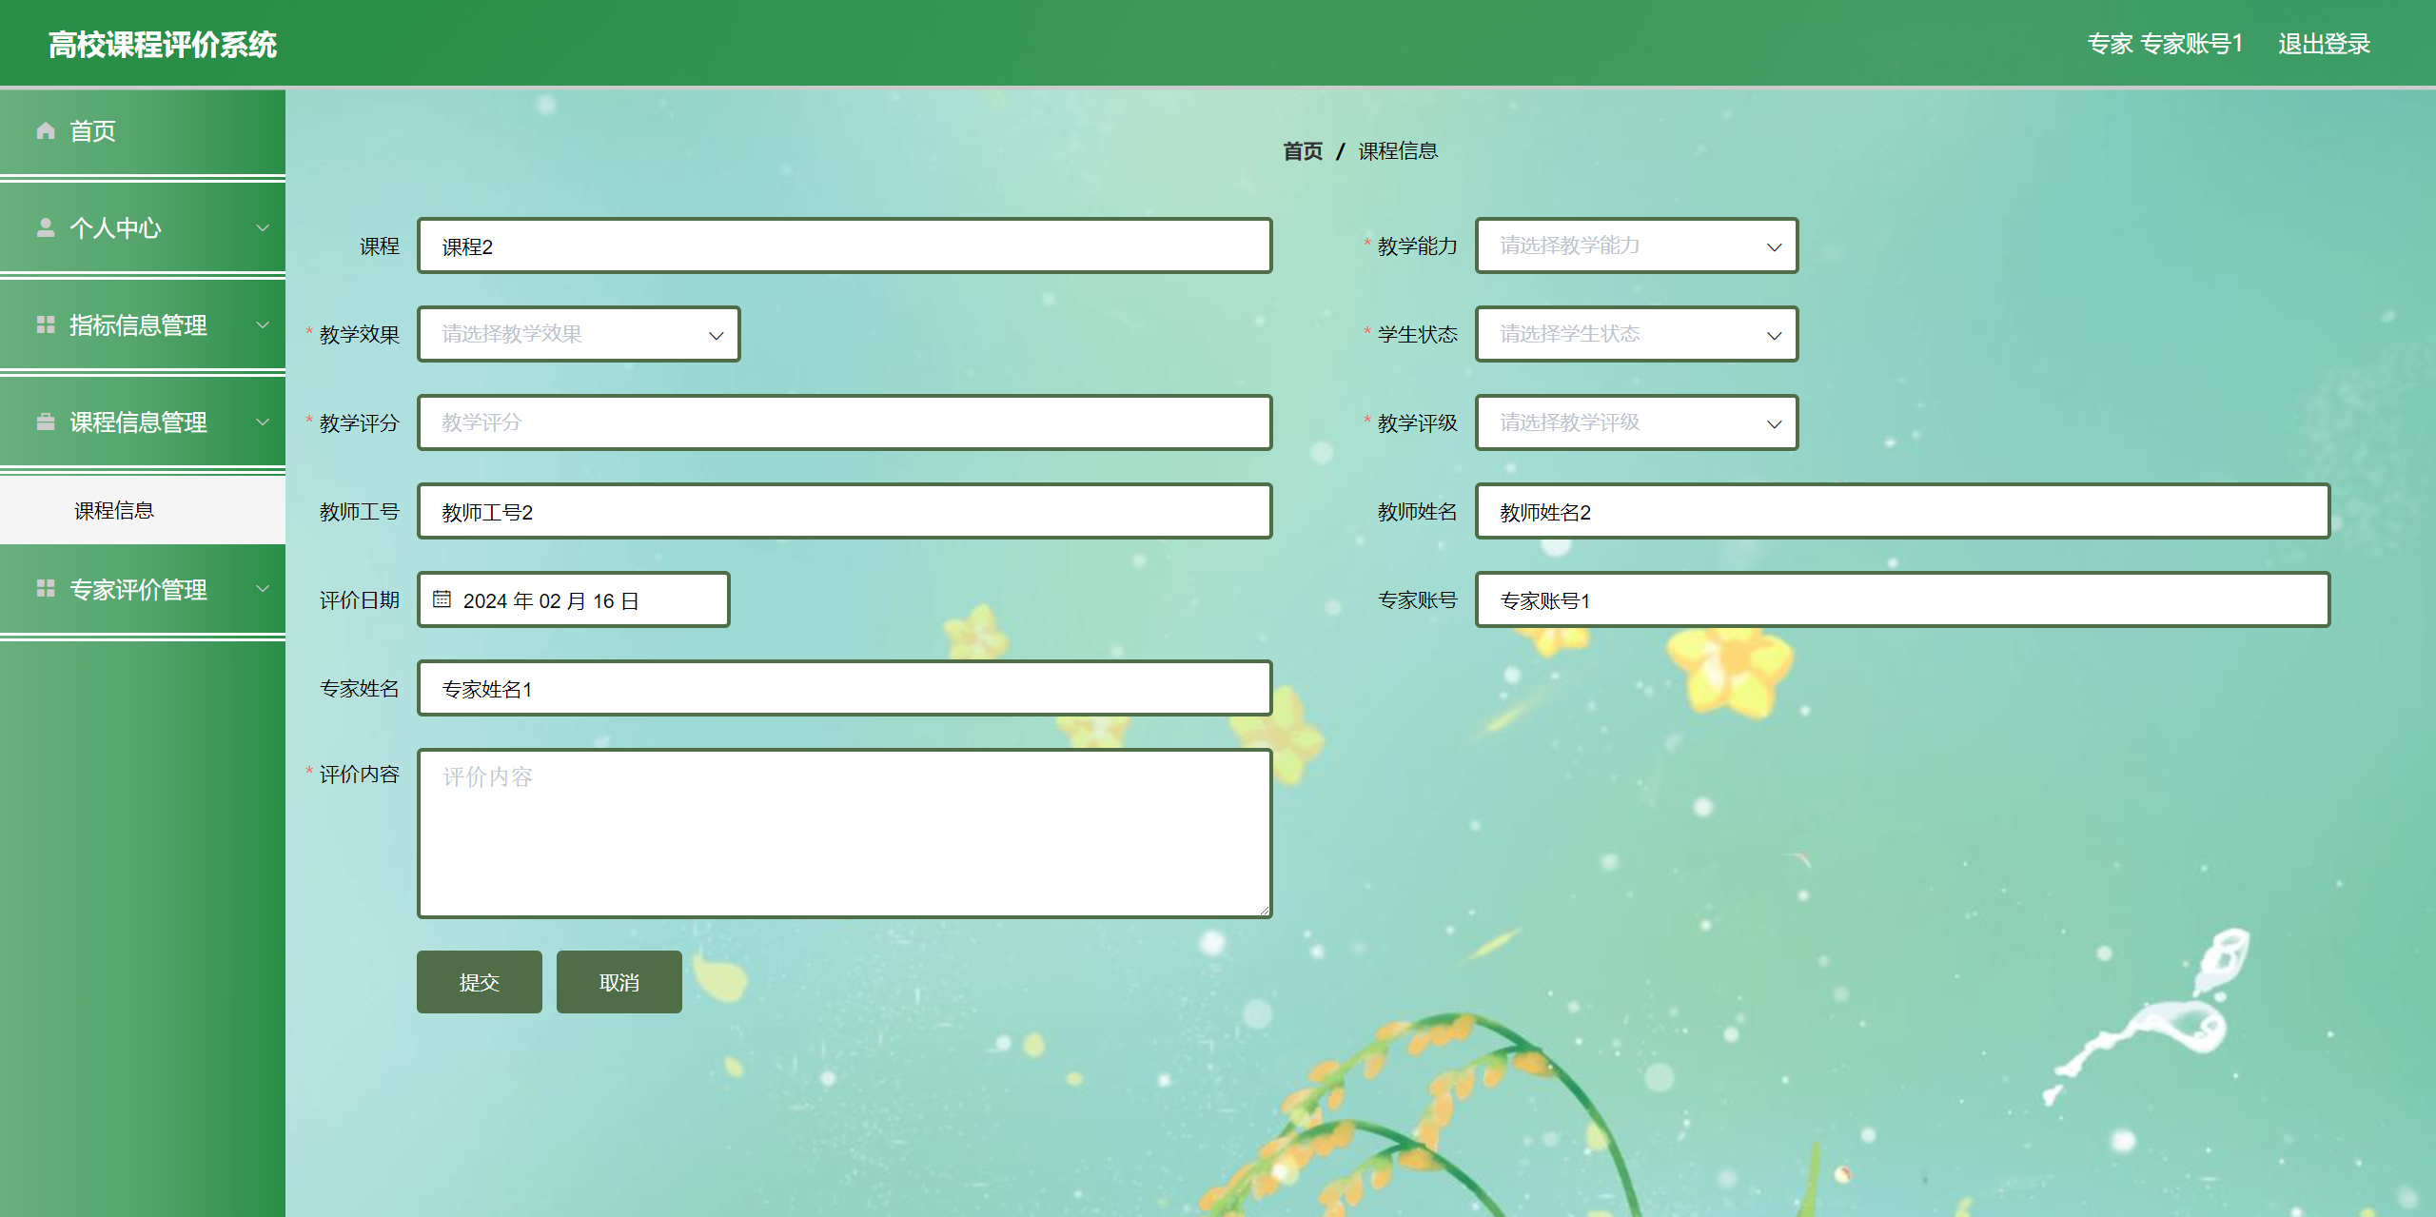This screenshot has width=2436, height=1217.
Task: Click the grid icon beside 专家评价管理
Action: point(44,589)
